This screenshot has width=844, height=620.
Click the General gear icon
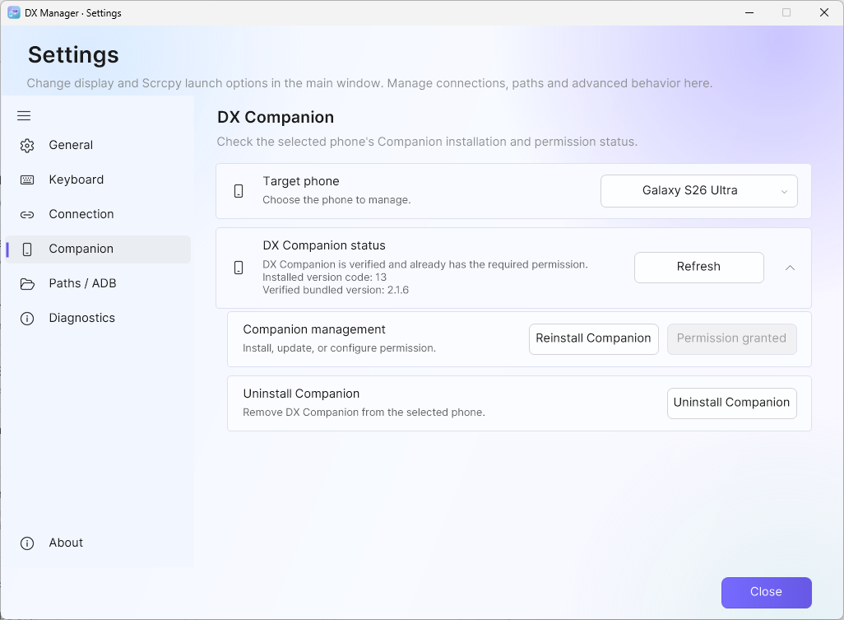pyautogui.click(x=27, y=146)
